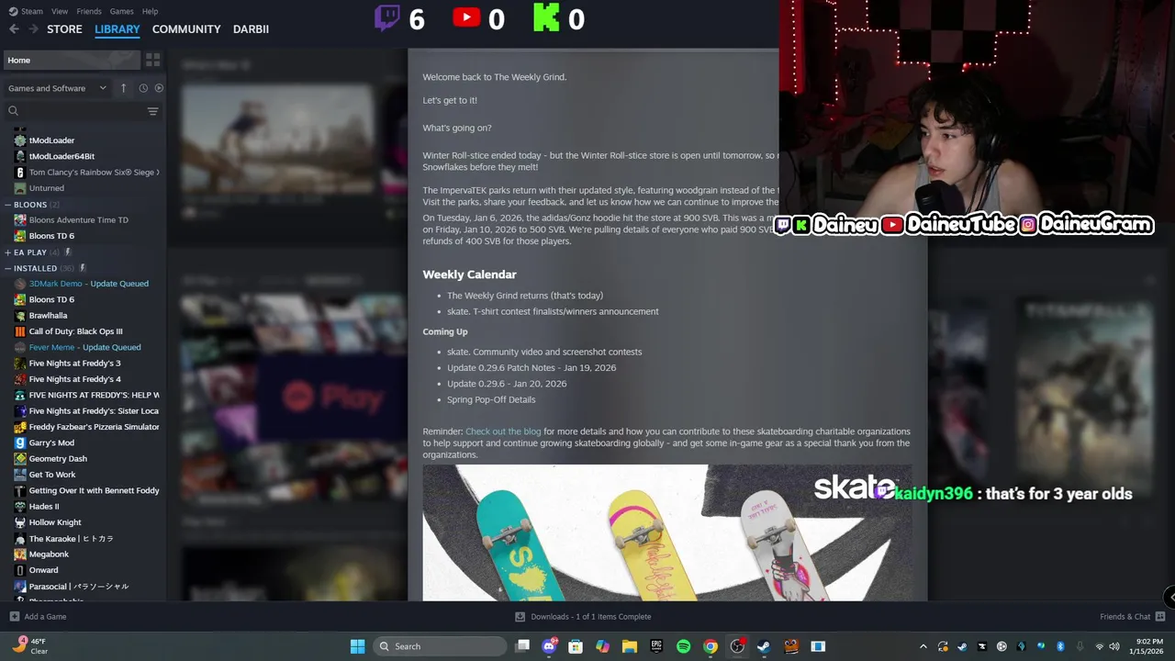Open the DARBII profile tab
Image resolution: width=1175 pixels, height=661 pixels.
pos(251,29)
